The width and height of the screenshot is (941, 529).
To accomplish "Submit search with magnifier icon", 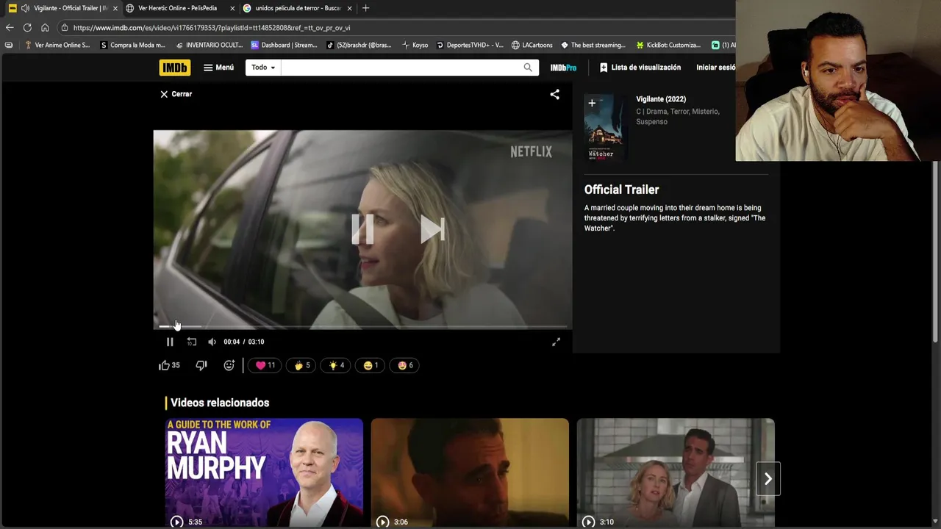I will coord(528,68).
